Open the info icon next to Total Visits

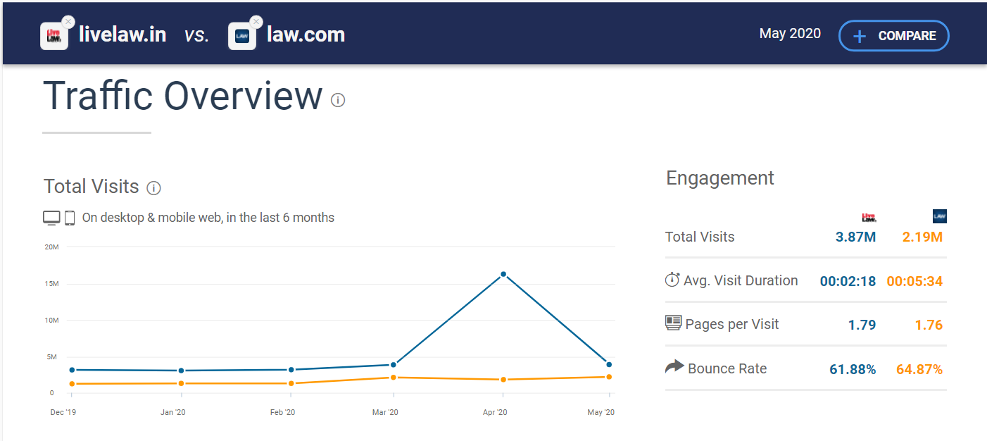(153, 188)
